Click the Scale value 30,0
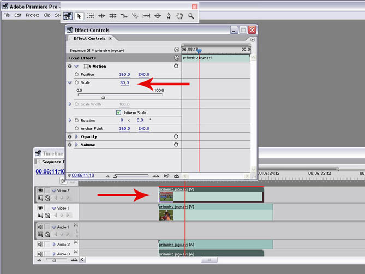The height and width of the screenshot is (274, 365). [124, 82]
